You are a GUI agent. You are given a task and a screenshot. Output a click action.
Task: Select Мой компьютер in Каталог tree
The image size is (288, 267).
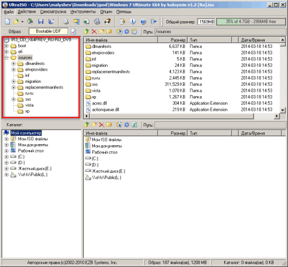pos(26,133)
